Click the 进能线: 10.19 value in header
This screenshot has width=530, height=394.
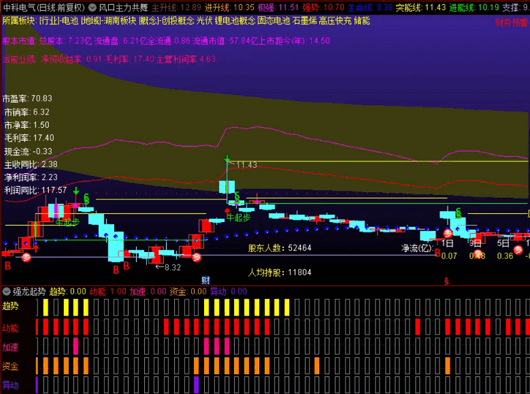[x=474, y=7]
